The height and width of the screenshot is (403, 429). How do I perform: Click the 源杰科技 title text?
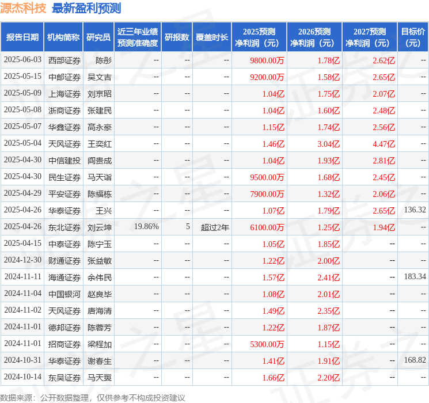[23, 8]
